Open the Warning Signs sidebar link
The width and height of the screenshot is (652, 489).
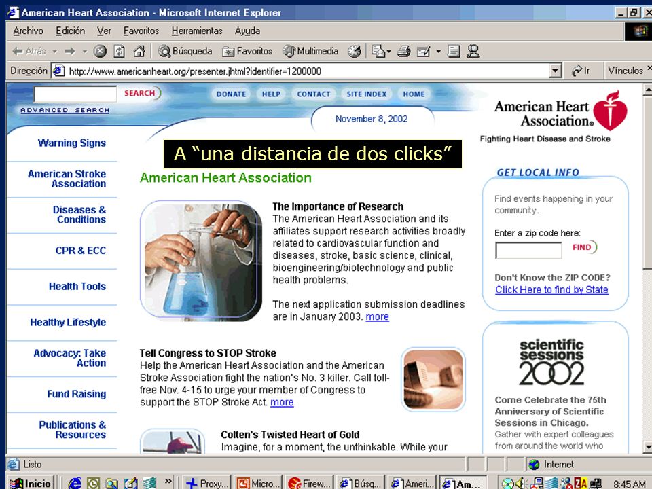[x=71, y=143]
